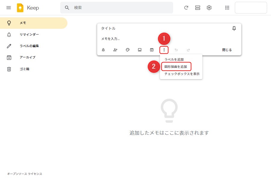This screenshot has height=180, width=271.
Task: Click the 閉じる button
Action: (227, 50)
